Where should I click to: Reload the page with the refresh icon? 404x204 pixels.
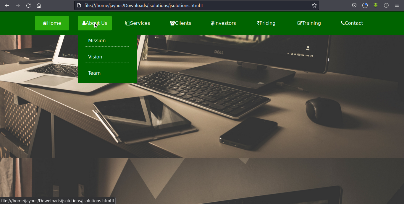pyautogui.click(x=28, y=6)
